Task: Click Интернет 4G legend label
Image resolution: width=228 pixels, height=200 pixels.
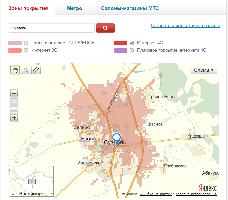Action: 150,43
